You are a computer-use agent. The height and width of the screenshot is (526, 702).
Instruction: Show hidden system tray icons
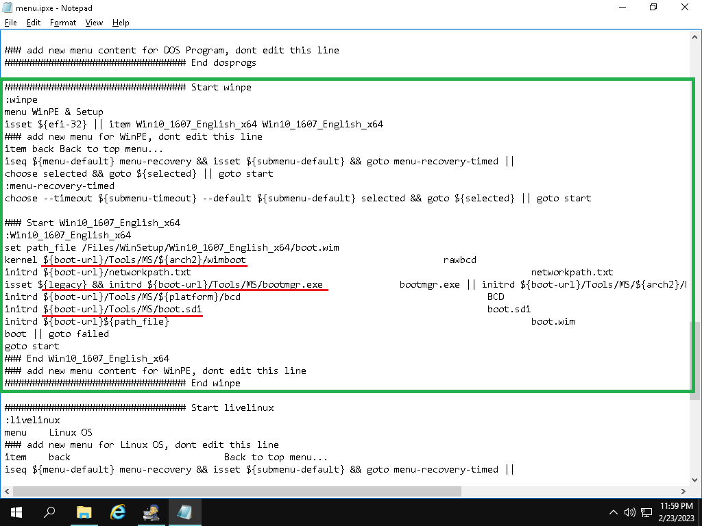614,512
